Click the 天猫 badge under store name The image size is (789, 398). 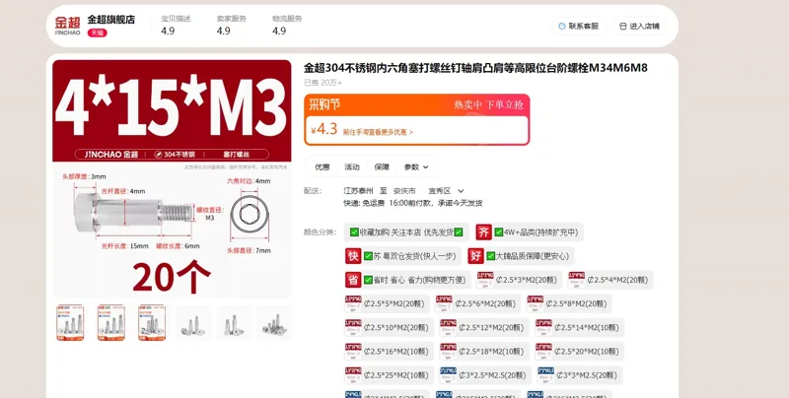tap(97, 33)
